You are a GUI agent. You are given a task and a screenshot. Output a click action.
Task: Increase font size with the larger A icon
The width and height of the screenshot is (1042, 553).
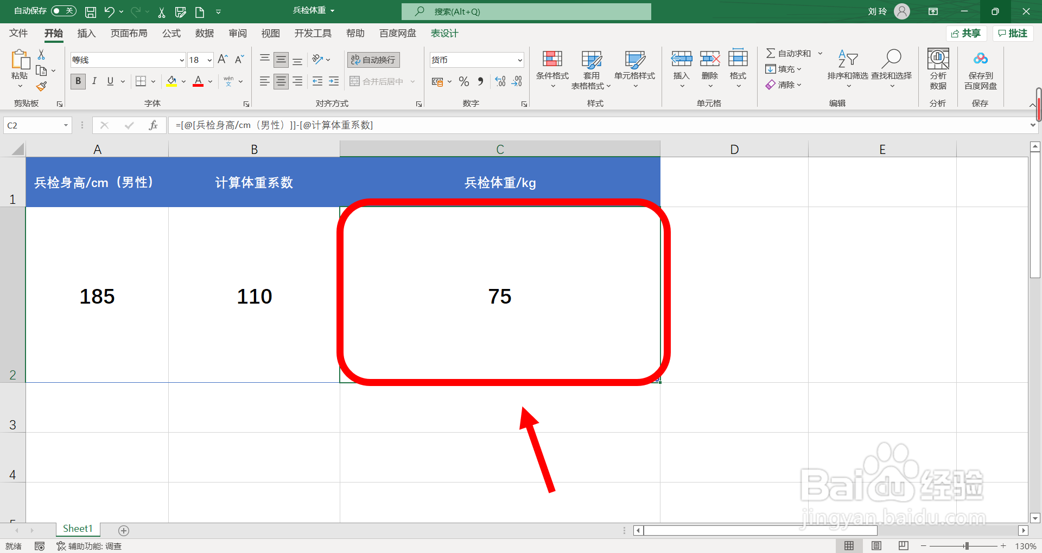tap(223, 60)
